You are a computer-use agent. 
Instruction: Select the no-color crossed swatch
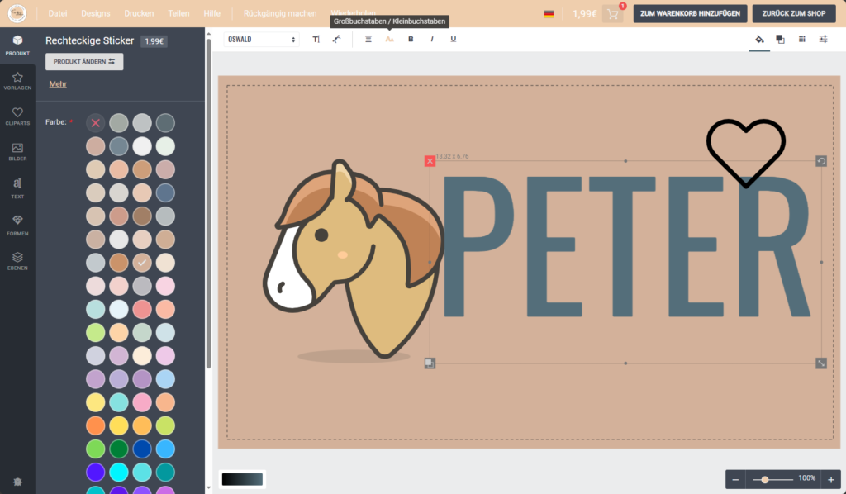96,122
